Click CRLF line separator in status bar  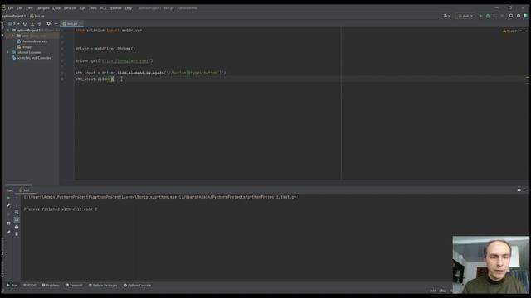click(442, 291)
